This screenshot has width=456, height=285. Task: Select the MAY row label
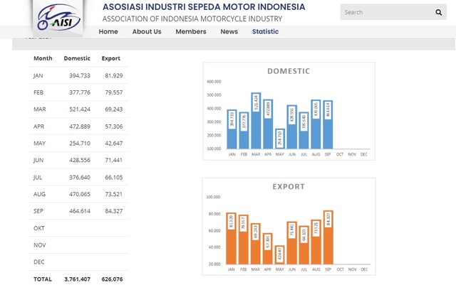40,144
